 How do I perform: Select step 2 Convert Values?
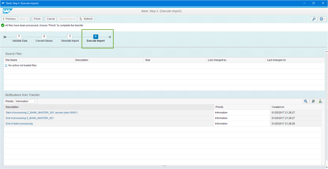(x=44, y=38)
